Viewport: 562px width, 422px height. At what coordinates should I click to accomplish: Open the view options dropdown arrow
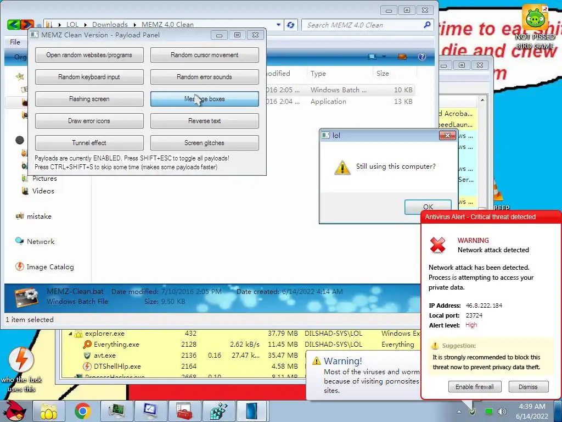[384, 57]
